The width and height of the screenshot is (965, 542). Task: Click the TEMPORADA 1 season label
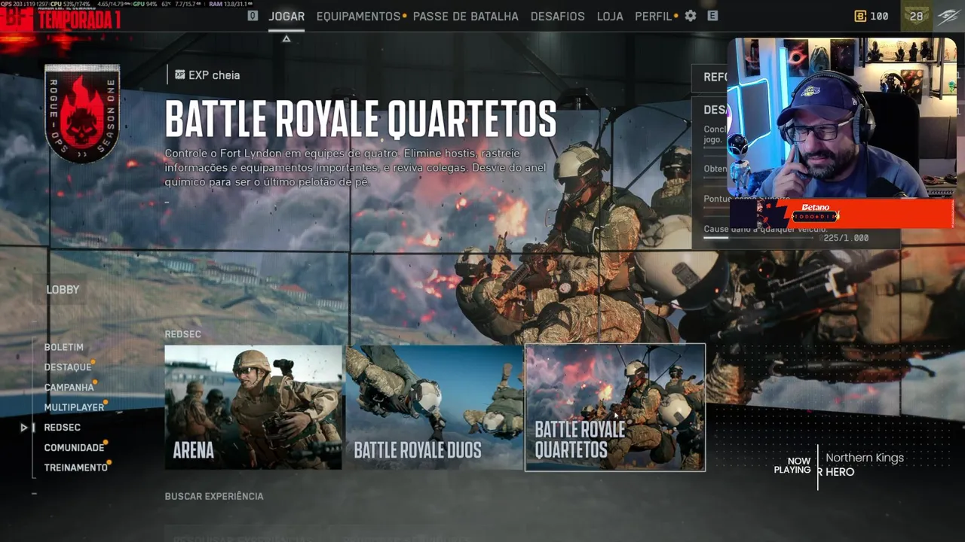78,20
